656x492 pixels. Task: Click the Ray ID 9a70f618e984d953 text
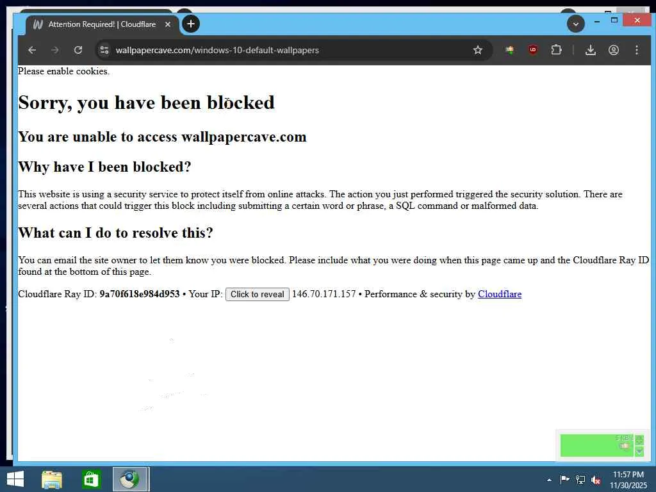[139, 294]
